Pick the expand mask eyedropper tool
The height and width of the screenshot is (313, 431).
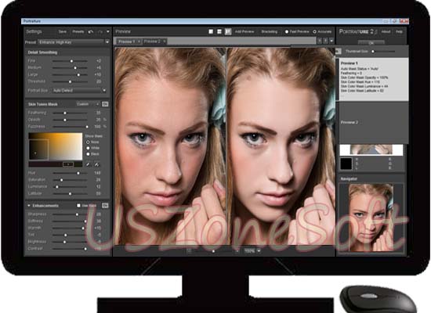(96, 164)
